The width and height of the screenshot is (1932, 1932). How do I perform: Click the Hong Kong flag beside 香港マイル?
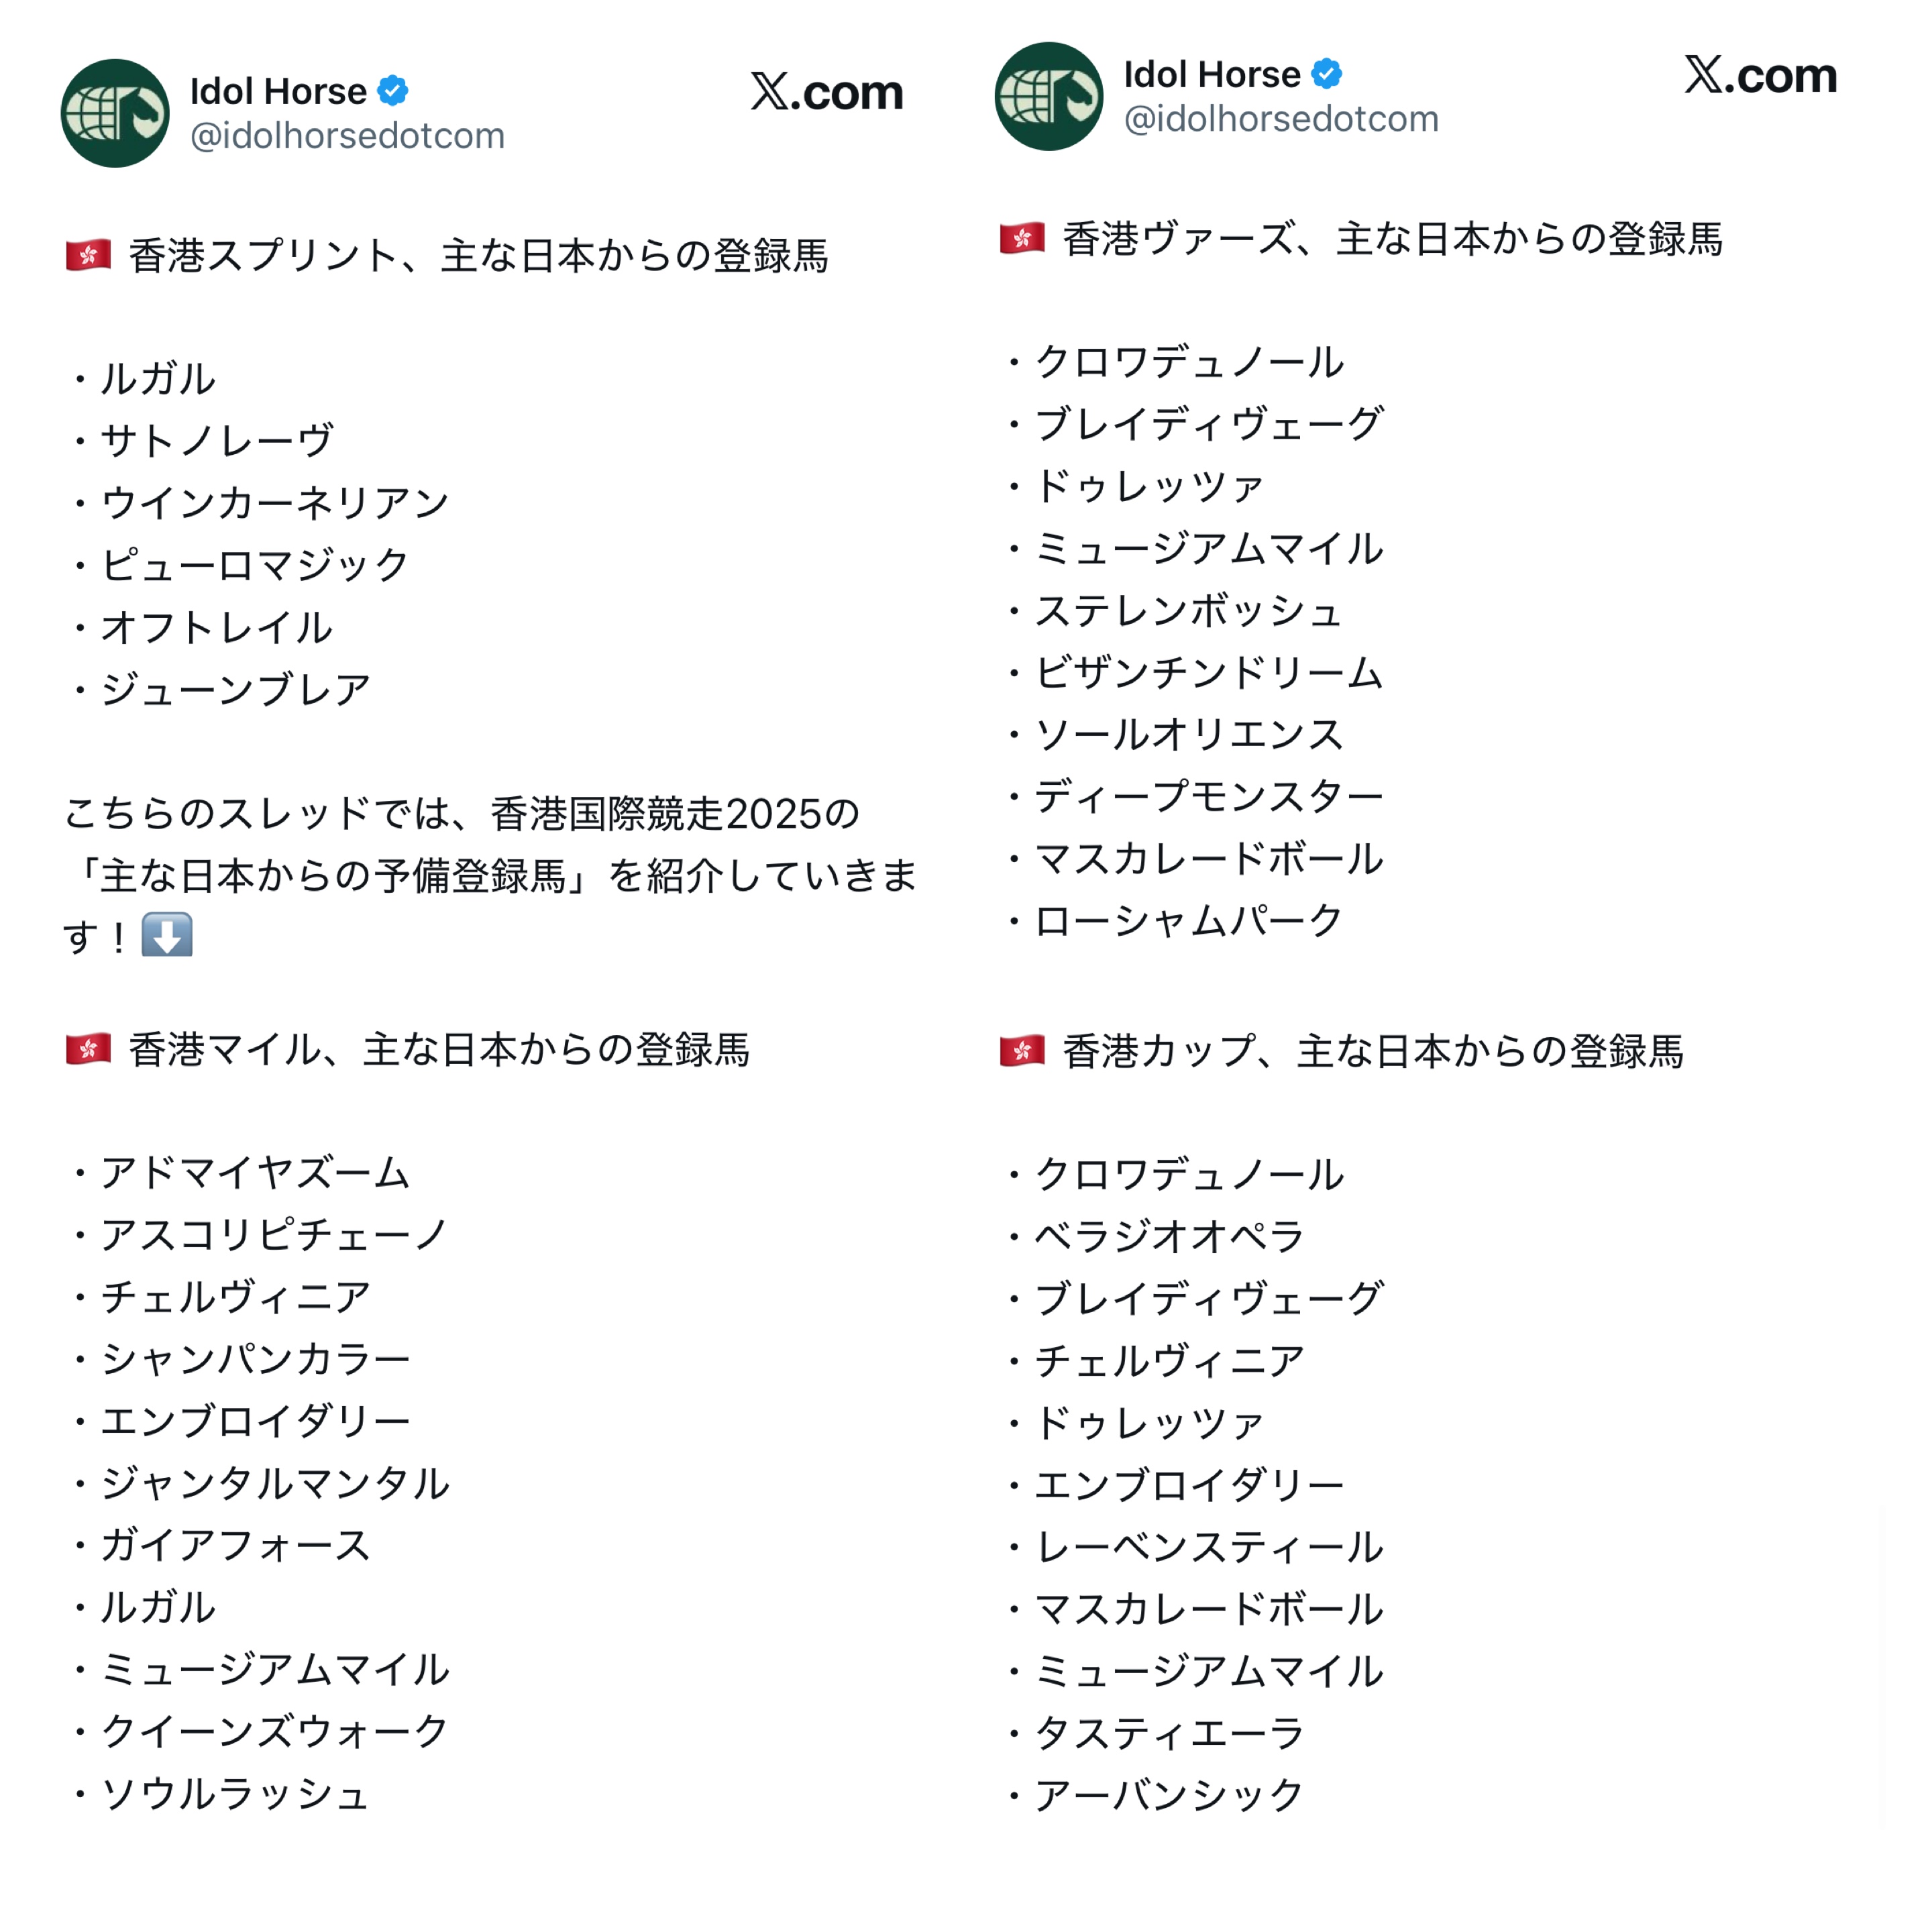click(88, 1049)
